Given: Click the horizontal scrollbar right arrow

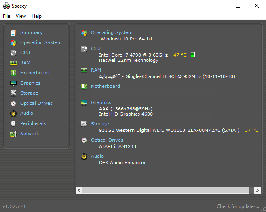Looking at the screenshot, I should click(257, 190).
